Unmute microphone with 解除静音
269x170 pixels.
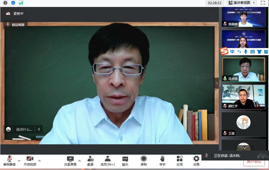pos(10,161)
